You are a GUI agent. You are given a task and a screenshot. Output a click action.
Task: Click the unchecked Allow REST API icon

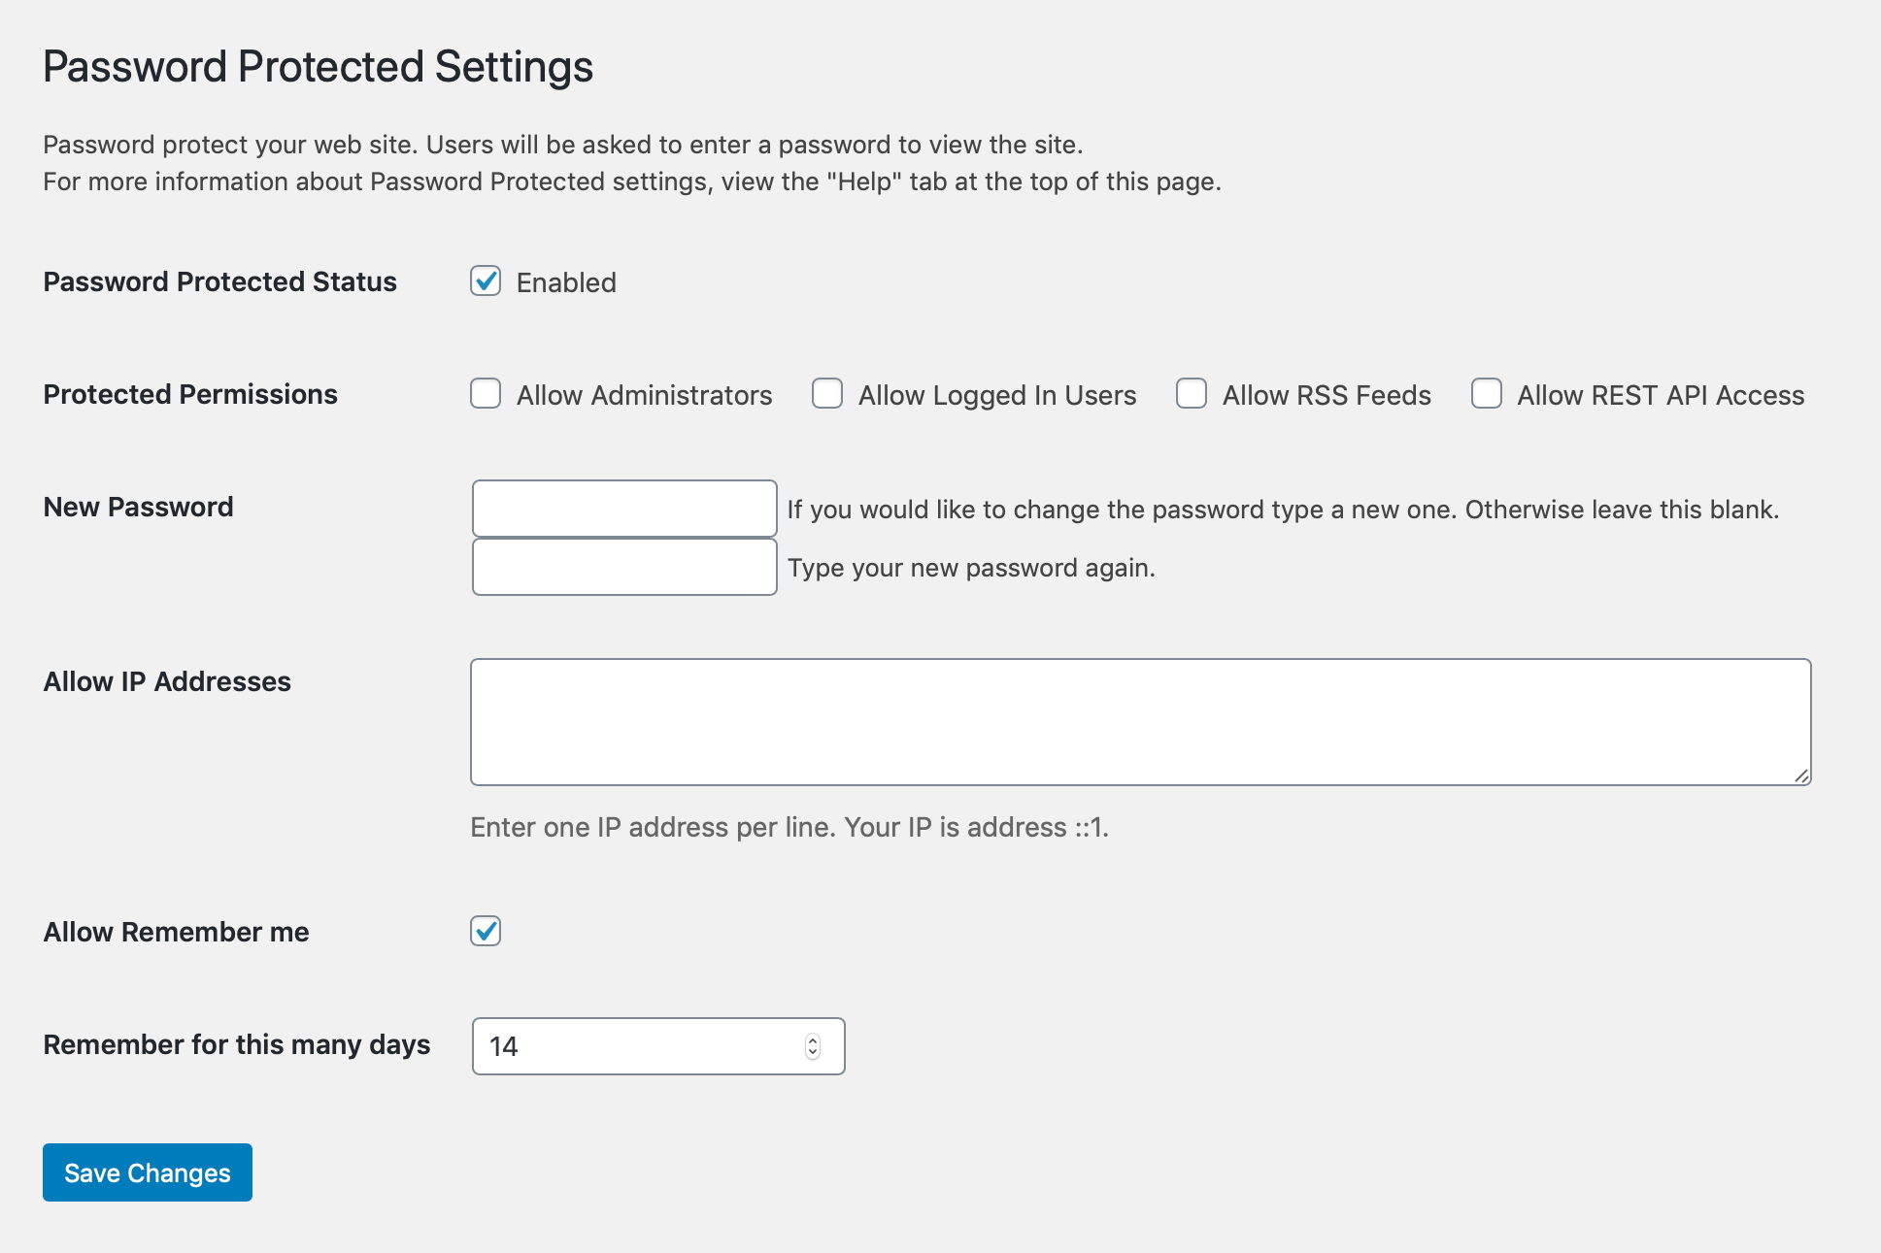[1487, 393]
